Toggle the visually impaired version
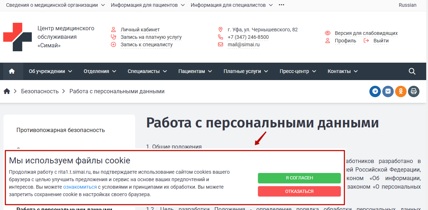This screenshot has height=210, width=428. [366, 33]
